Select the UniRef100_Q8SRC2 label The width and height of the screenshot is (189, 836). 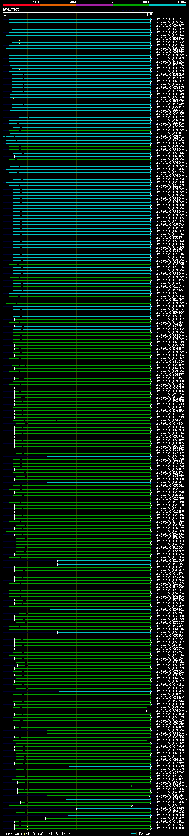click(169, 818)
